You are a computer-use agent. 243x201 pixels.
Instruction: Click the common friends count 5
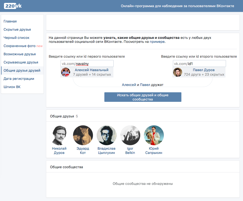[x=77, y=116]
